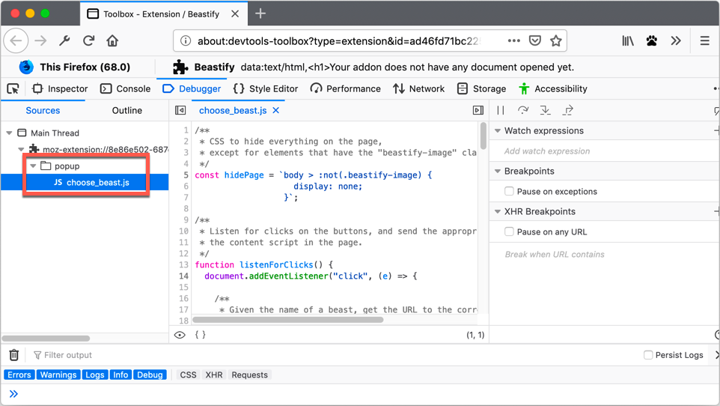Open the Storage tab

click(482, 88)
